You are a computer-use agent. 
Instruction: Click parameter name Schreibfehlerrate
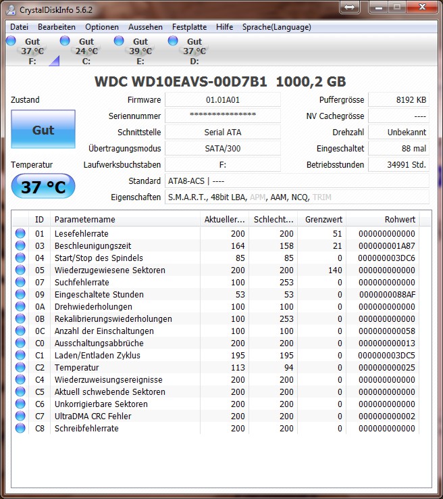pyautogui.click(x=86, y=429)
